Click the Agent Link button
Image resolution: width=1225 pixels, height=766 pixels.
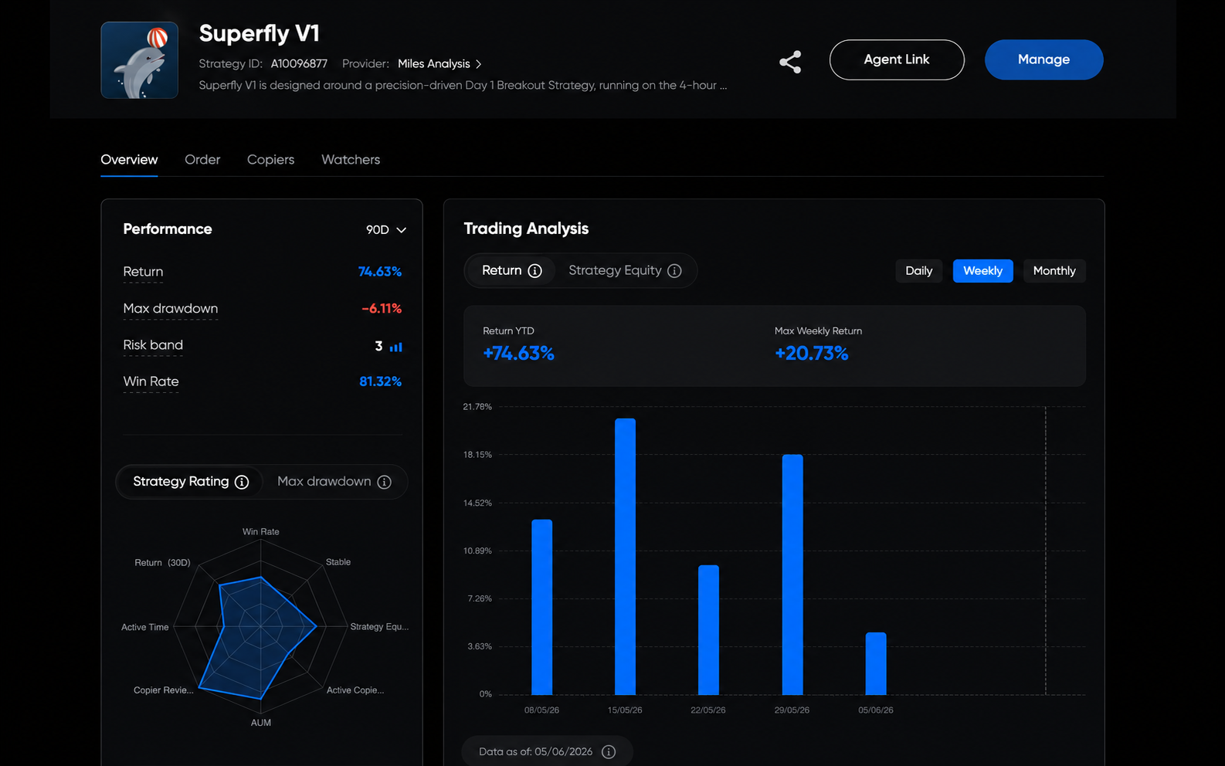click(x=897, y=59)
